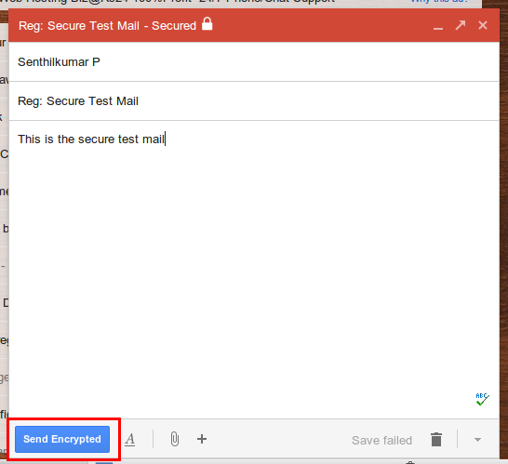The image size is (508, 464).
Task: Click the red compose title bar text
Action: 107,26
